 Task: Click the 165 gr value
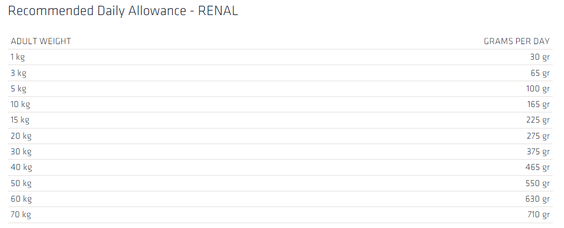tap(538, 104)
